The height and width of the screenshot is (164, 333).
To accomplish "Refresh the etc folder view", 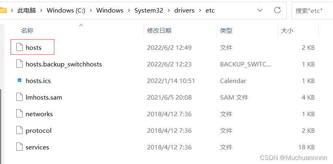I will click(277, 10).
